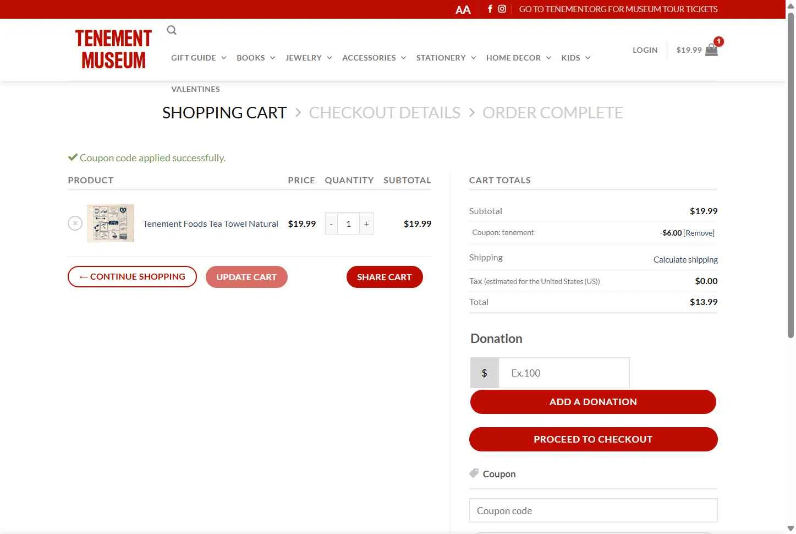Decrease quantity with the minus button

[331, 224]
